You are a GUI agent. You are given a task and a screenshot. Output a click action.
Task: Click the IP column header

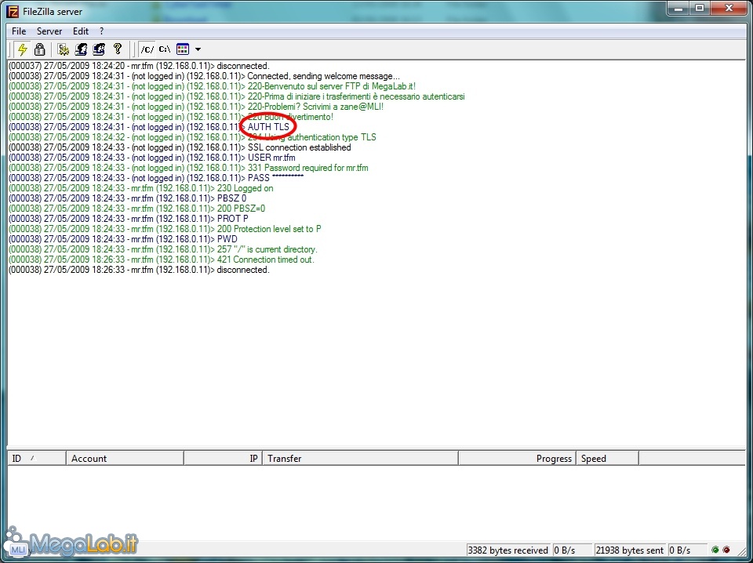[x=224, y=459]
